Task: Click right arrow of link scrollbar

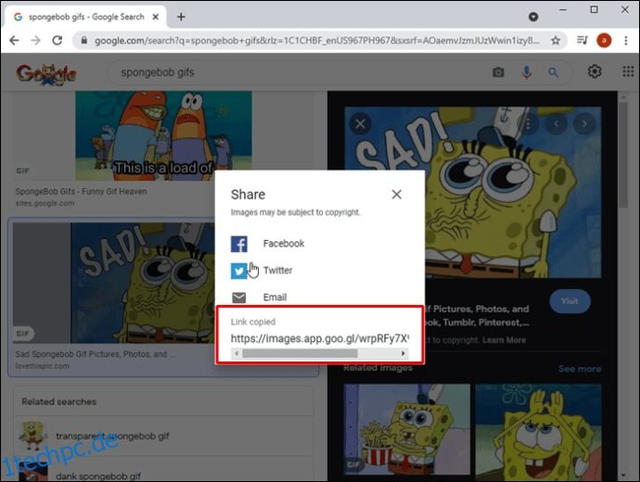Action: coord(403,353)
